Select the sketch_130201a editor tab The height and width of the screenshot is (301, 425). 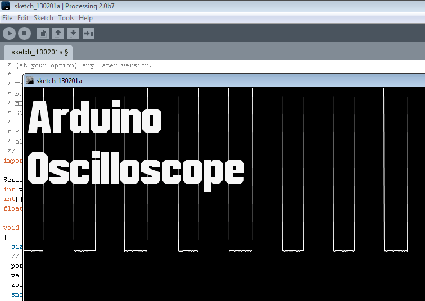tap(39, 52)
